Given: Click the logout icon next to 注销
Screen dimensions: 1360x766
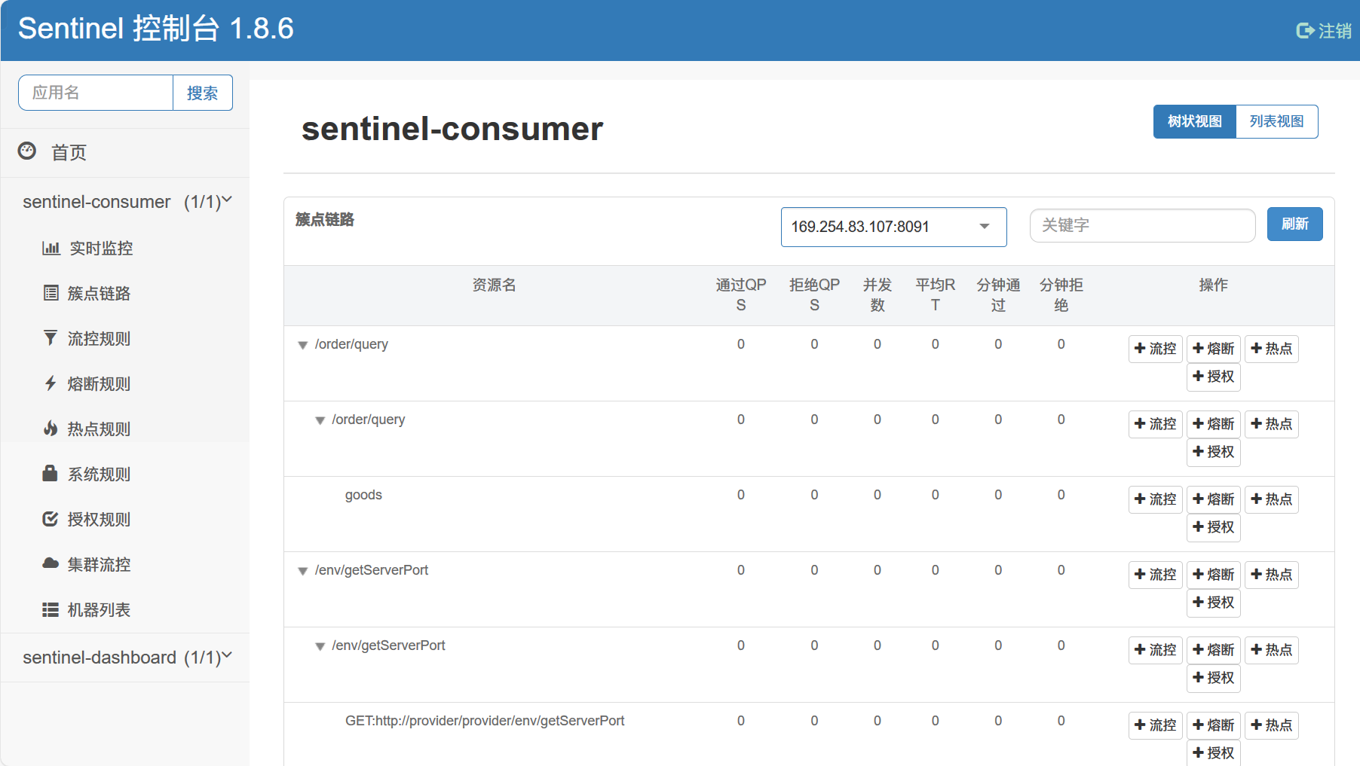Looking at the screenshot, I should 1305,31.
